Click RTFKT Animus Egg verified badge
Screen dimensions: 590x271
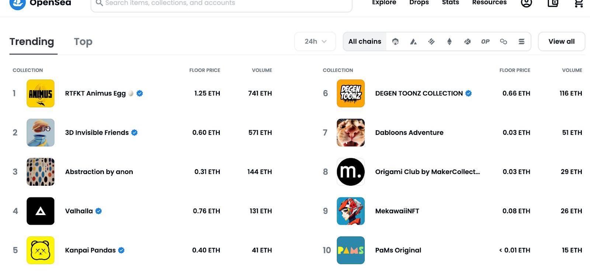[x=140, y=93]
